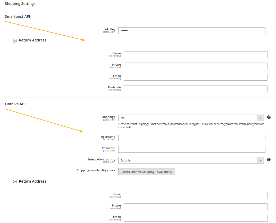Click the Username label
This screenshot has width=276, height=223.
[x=108, y=137]
